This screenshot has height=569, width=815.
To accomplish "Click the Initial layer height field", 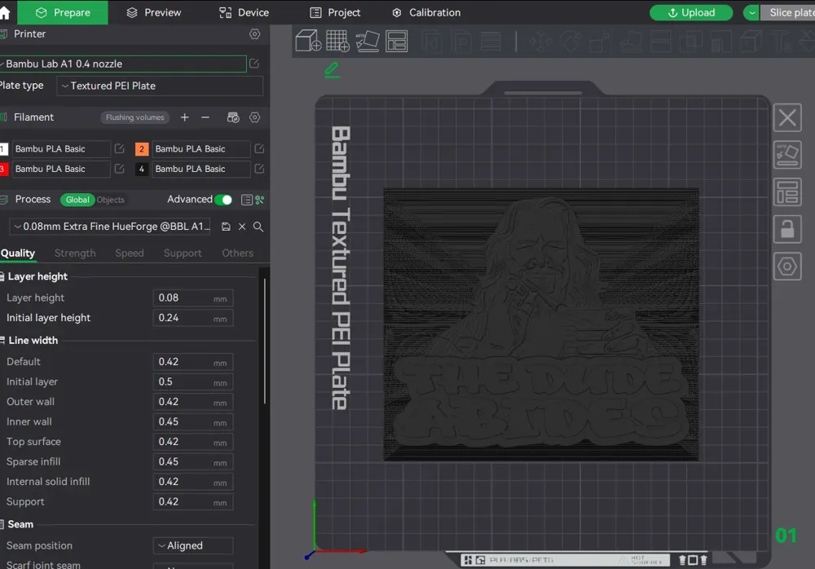I will click(x=193, y=318).
